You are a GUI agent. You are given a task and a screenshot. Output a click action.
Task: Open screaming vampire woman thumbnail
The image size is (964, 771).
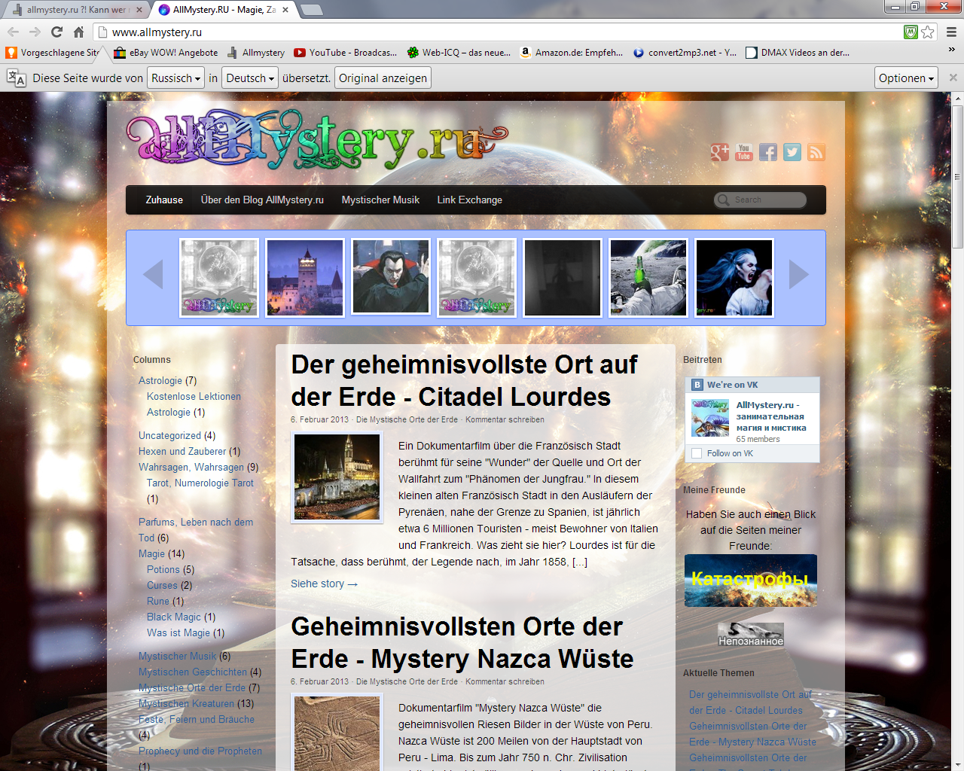pos(734,278)
